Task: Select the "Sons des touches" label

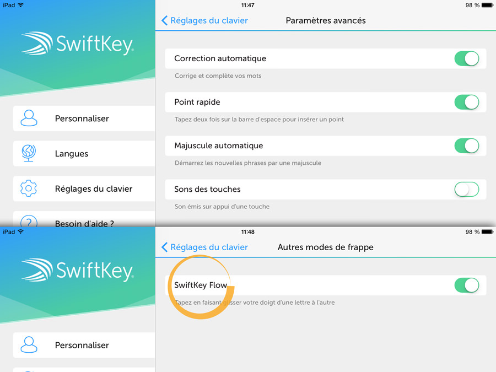Action: pos(207,189)
